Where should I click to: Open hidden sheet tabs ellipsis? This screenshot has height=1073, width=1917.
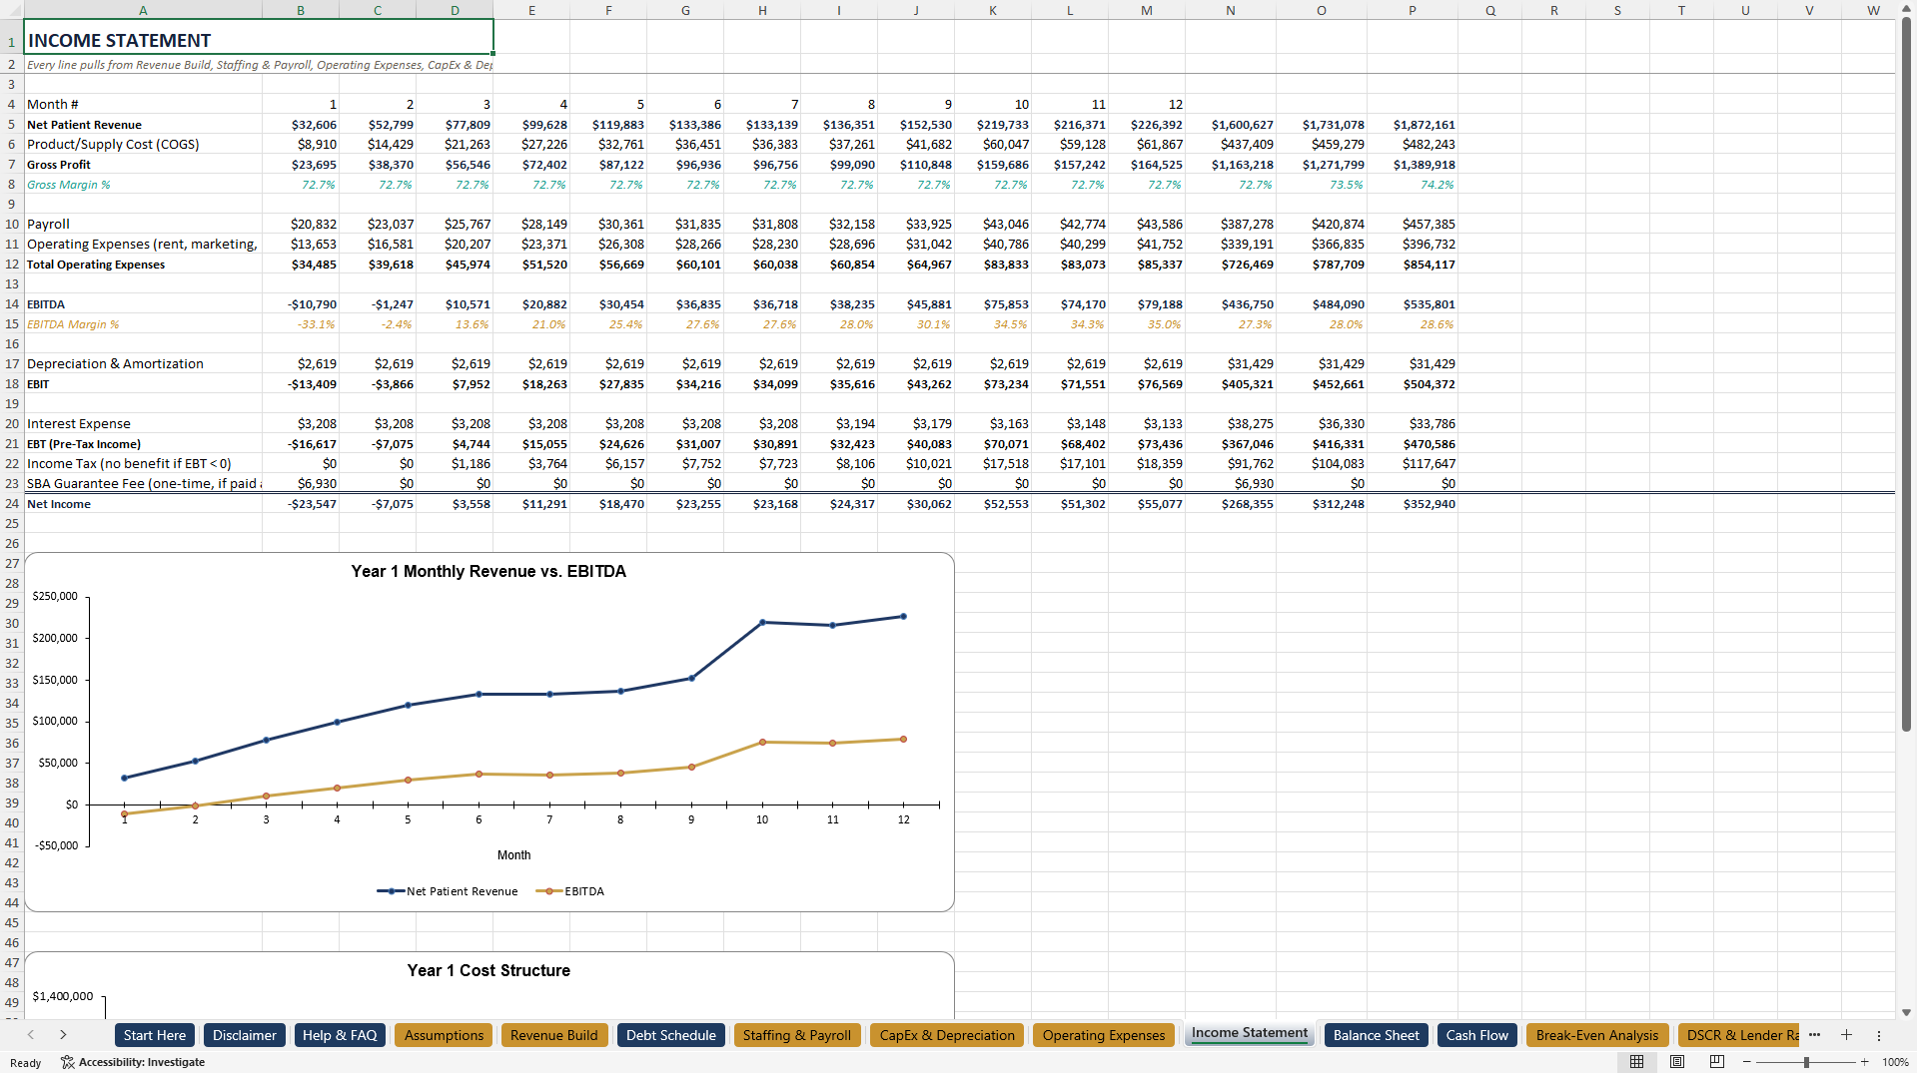1814,1035
